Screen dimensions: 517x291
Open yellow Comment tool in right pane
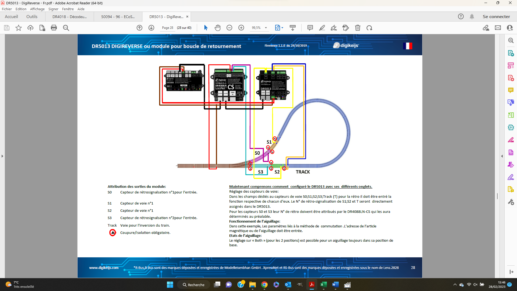[511, 90]
